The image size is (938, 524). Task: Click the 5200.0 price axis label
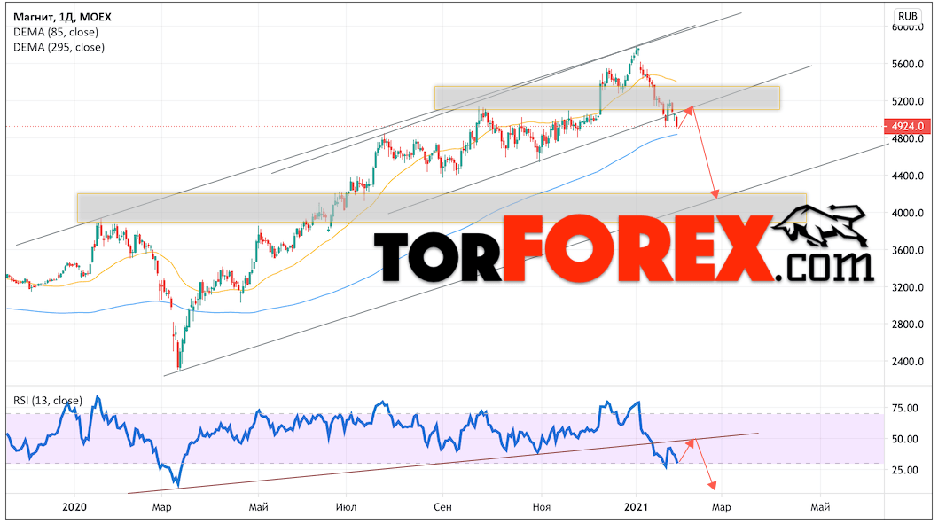pos(908,101)
